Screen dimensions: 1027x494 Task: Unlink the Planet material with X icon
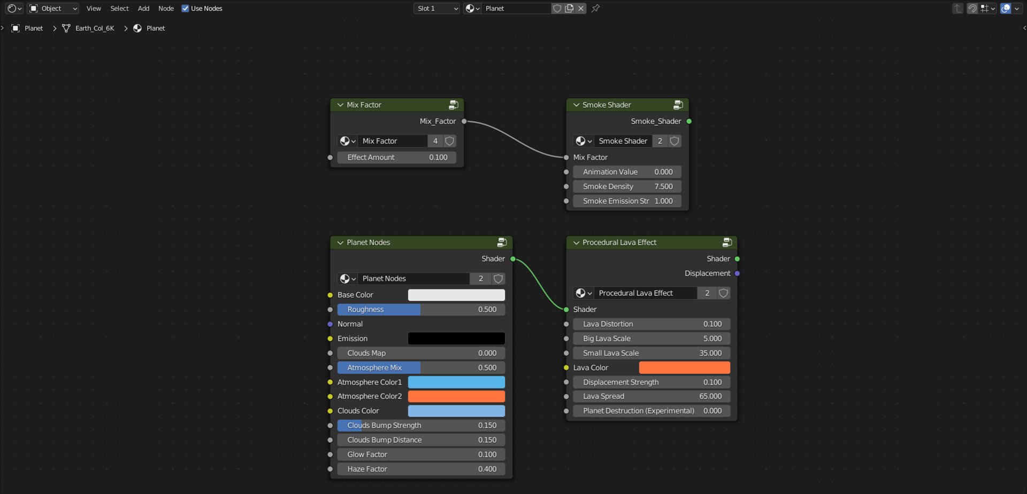coord(581,8)
